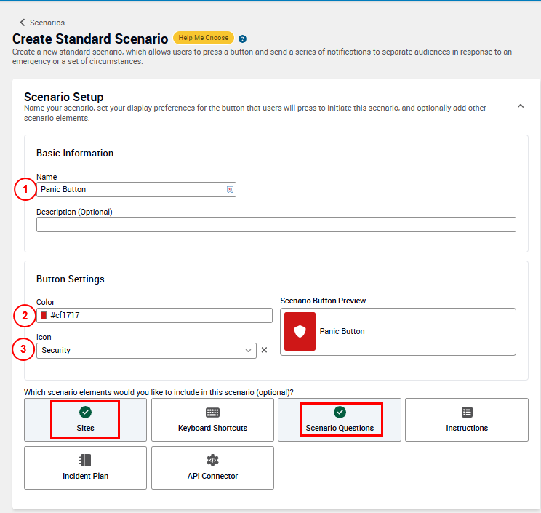Click the red color swatch for #cf1717
The height and width of the screenshot is (513, 541).
(44, 315)
